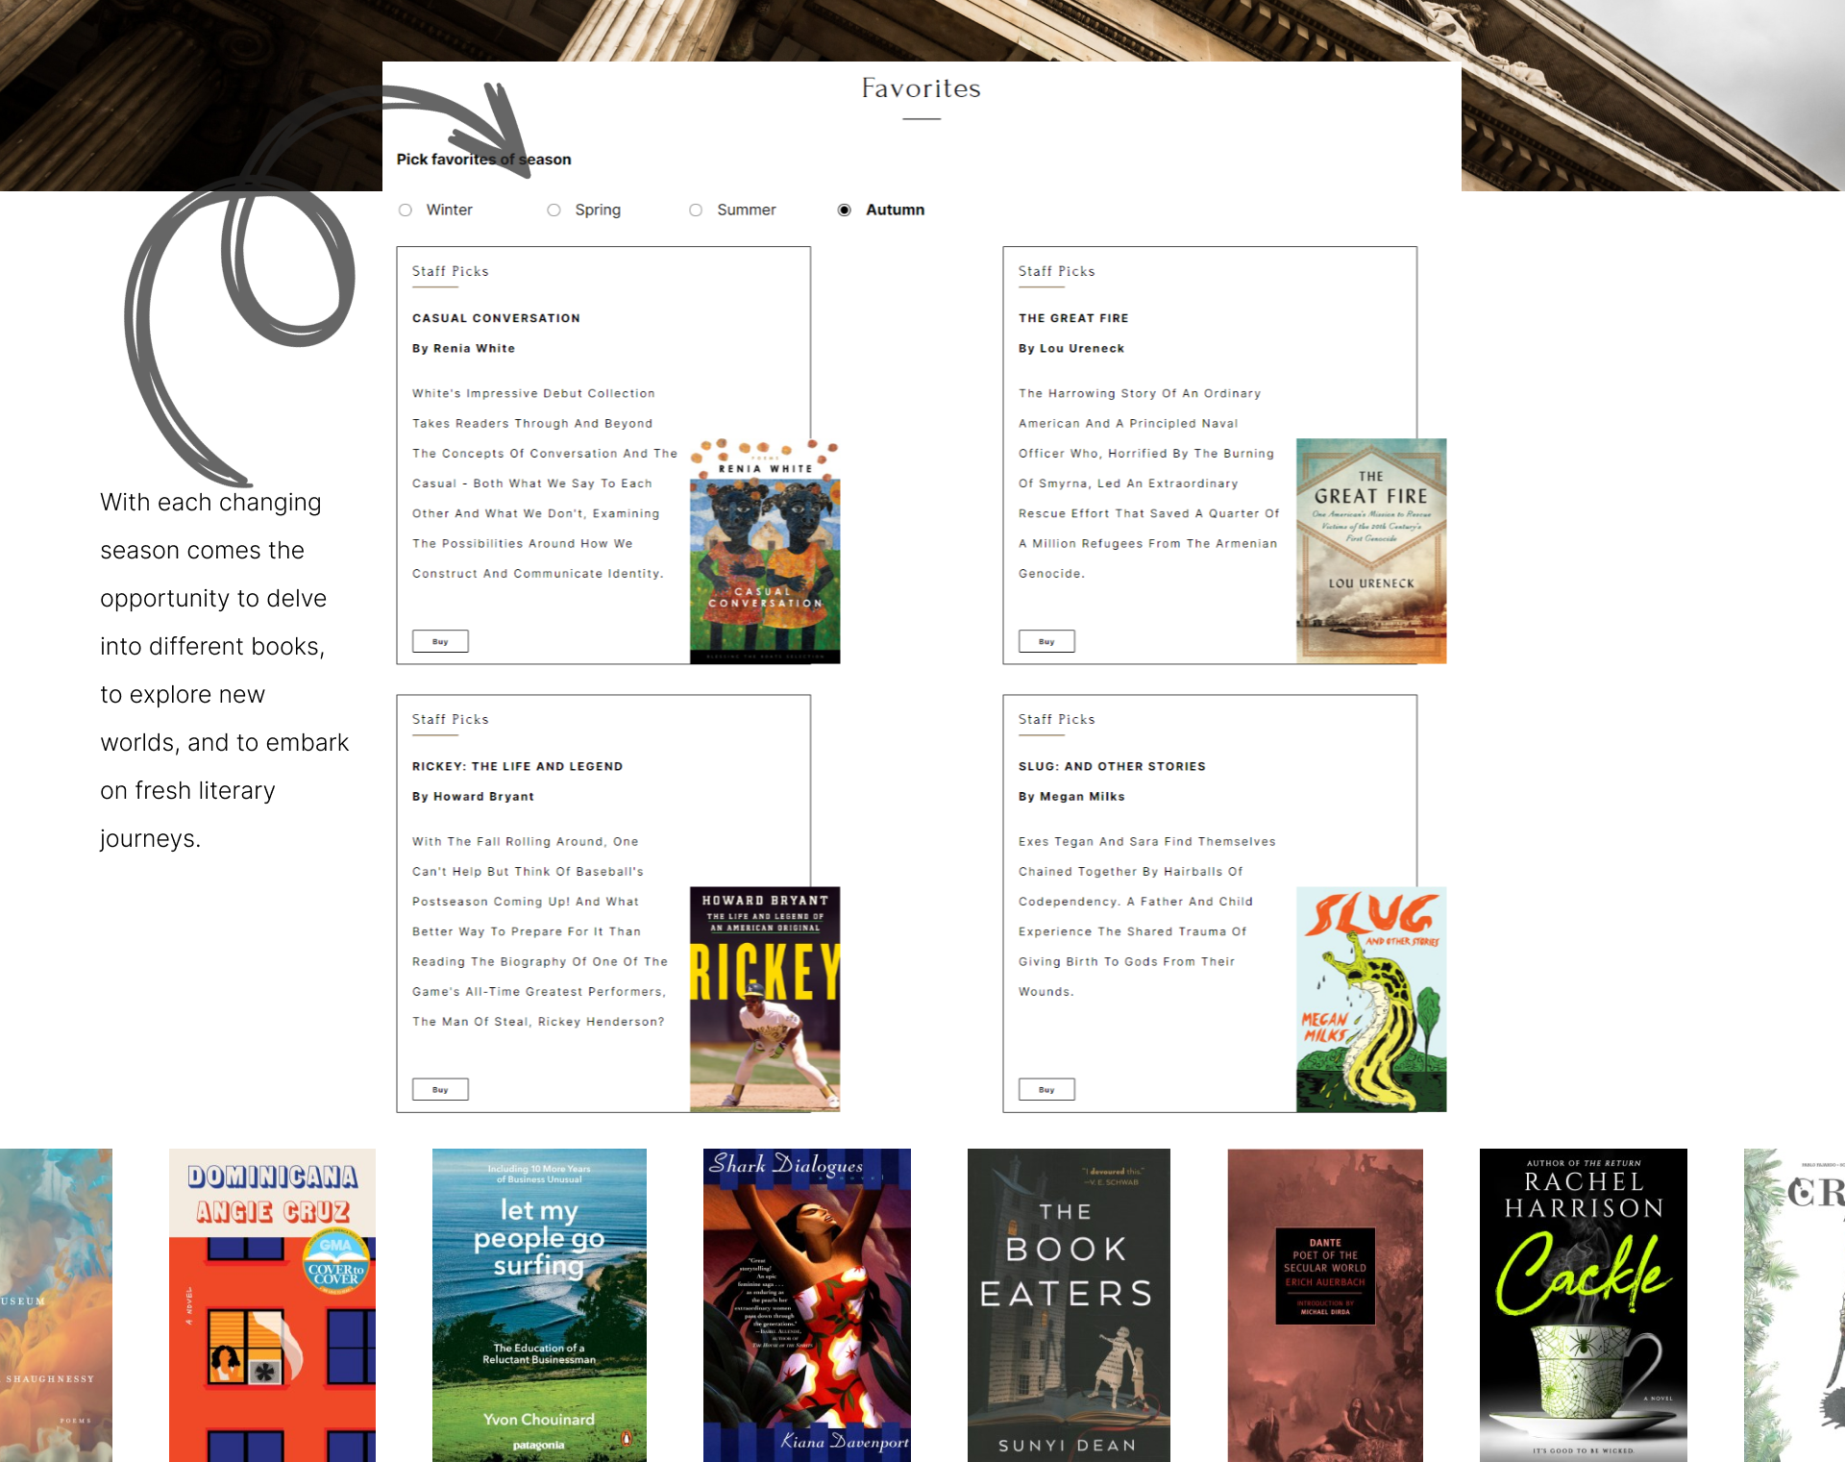Open Dante Poet of Secular World cover
The image size is (1845, 1462).
1325,1304
